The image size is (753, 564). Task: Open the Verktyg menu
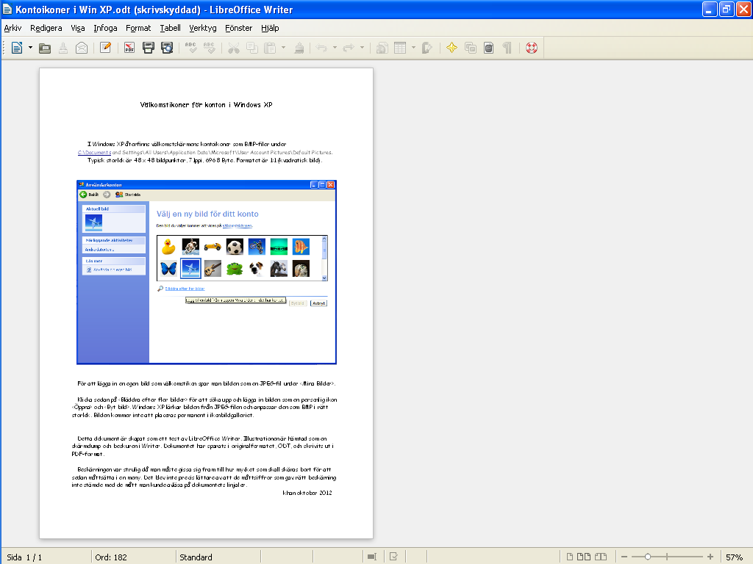coord(203,28)
